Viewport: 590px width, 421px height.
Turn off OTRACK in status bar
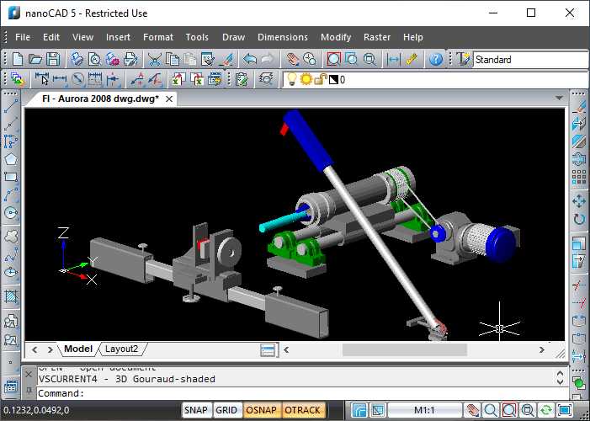302,410
